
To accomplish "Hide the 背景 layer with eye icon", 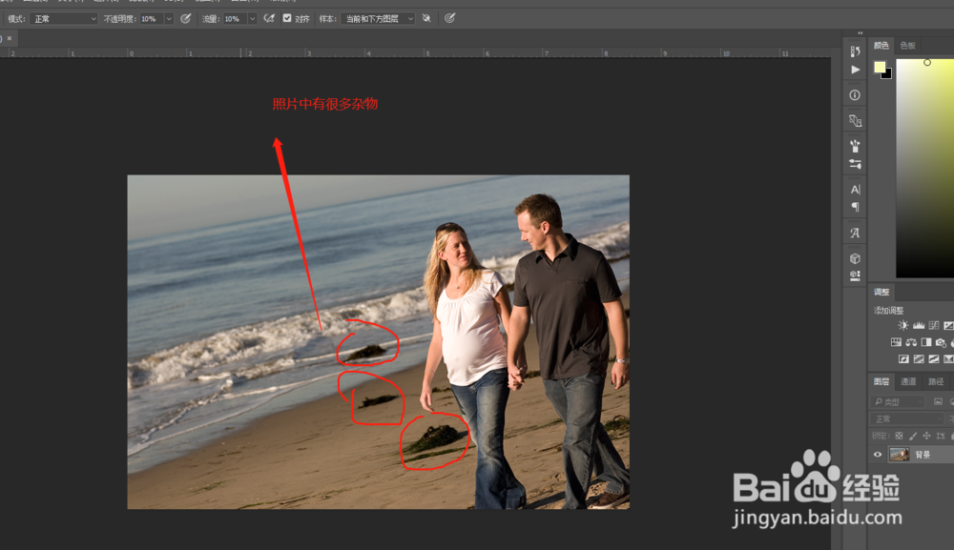I will [x=878, y=455].
